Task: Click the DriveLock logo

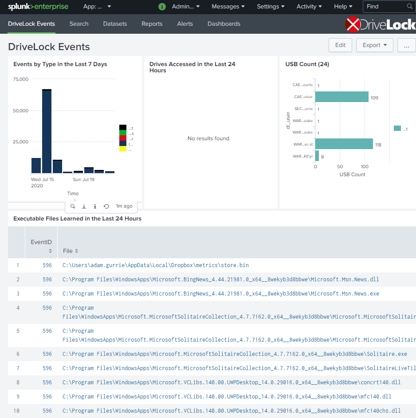Action: 380,24
